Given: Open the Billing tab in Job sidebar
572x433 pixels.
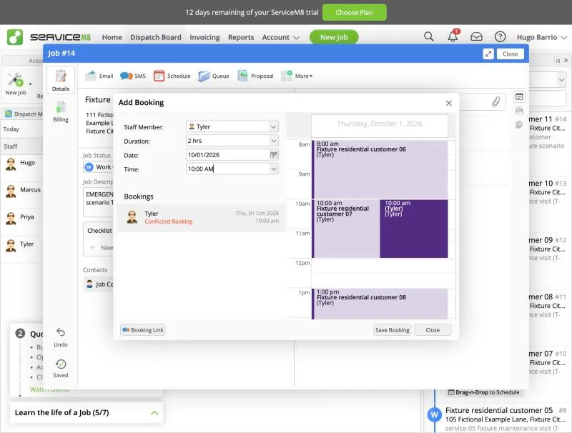Looking at the screenshot, I should click(61, 112).
